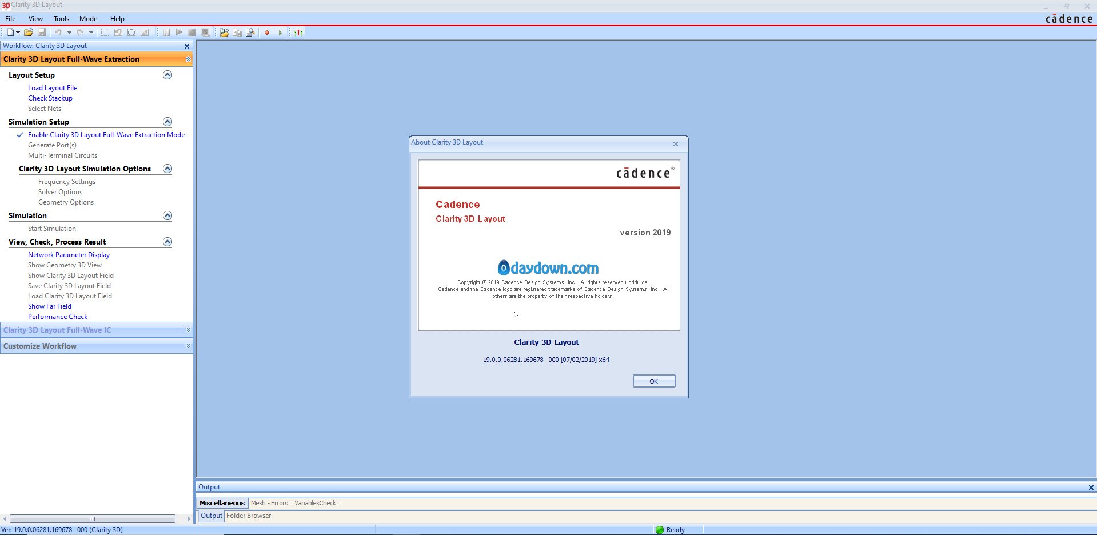The image size is (1097, 535).
Task: Click Show Clarity 3D Layout Field item
Action: tap(71, 276)
